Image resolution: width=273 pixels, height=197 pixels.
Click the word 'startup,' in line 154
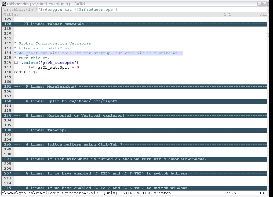103,53
